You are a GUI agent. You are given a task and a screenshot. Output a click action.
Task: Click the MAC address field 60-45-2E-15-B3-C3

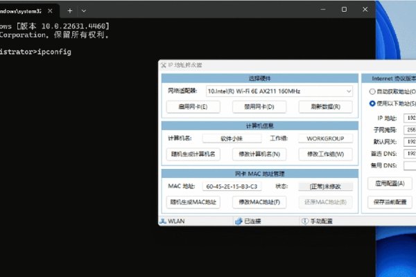(x=232, y=186)
